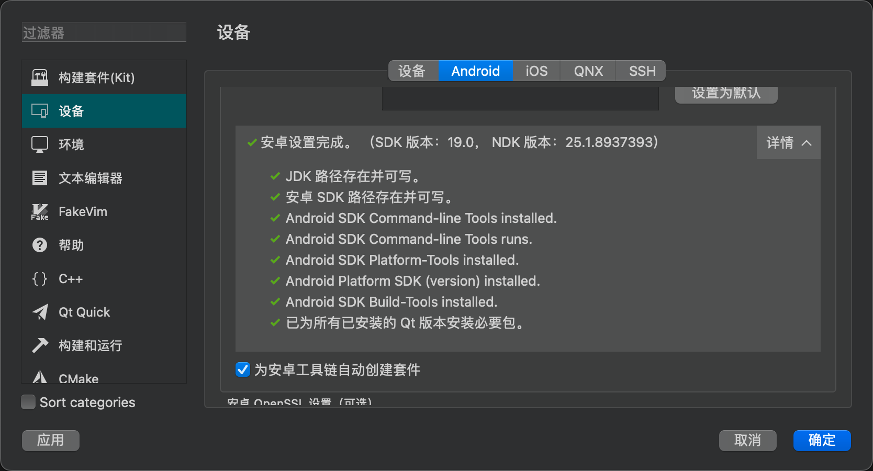Image resolution: width=873 pixels, height=471 pixels.
Task: Enable the Sort categories checkbox
Action: [x=28, y=402]
